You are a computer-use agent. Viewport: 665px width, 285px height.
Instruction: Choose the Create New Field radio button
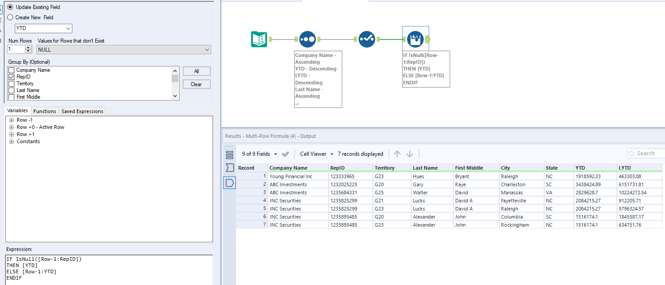pyautogui.click(x=10, y=18)
